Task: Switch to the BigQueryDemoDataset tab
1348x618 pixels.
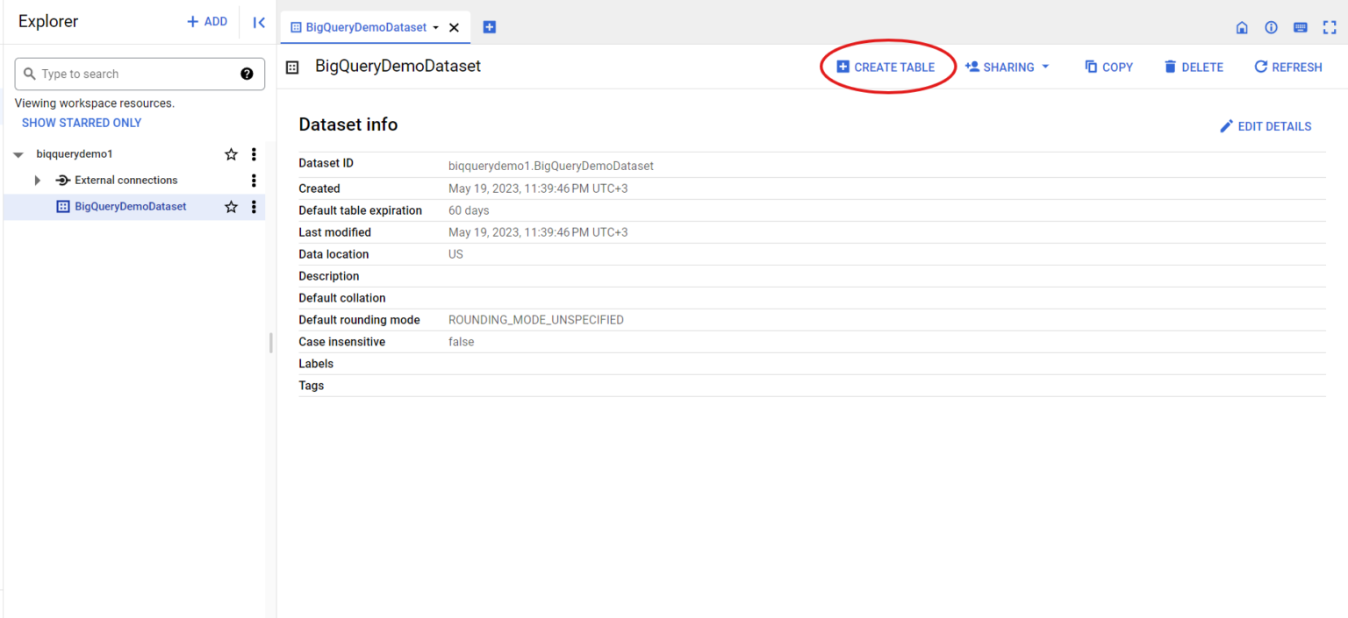Action: pyautogui.click(x=369, y=27)
